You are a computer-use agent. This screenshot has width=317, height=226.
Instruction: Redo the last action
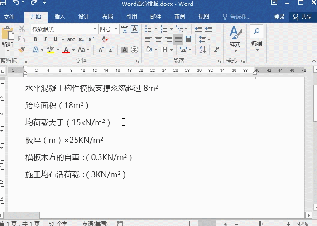point(34,2)
